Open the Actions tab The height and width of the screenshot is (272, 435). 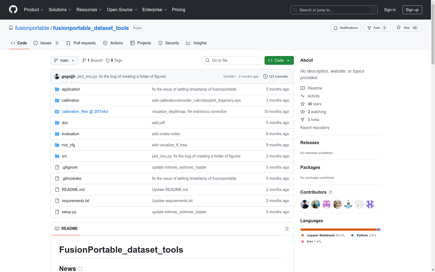pos(113,43)
